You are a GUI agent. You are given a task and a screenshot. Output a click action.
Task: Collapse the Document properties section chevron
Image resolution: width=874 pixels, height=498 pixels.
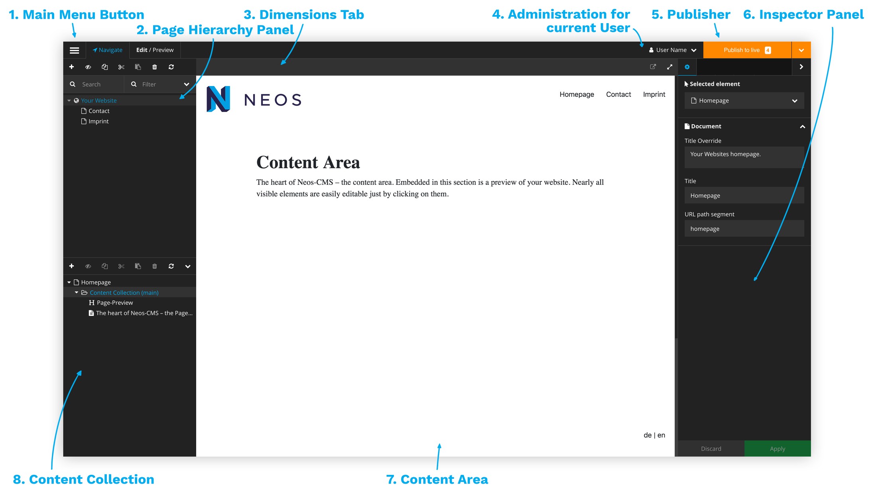pos(801,126)
